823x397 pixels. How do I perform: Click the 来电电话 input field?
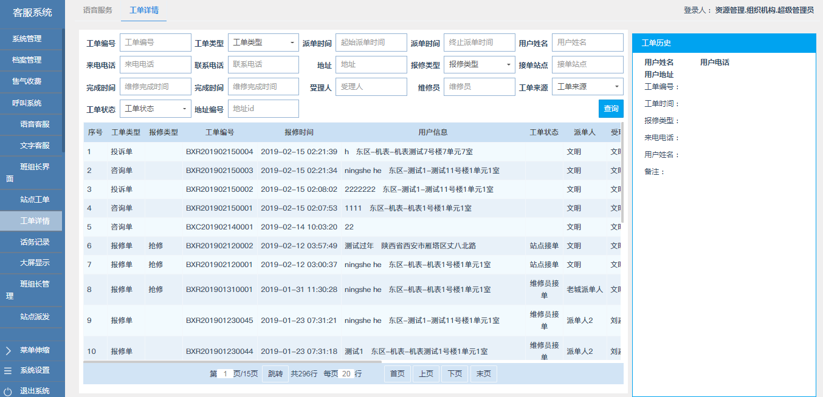pos(156,64)
